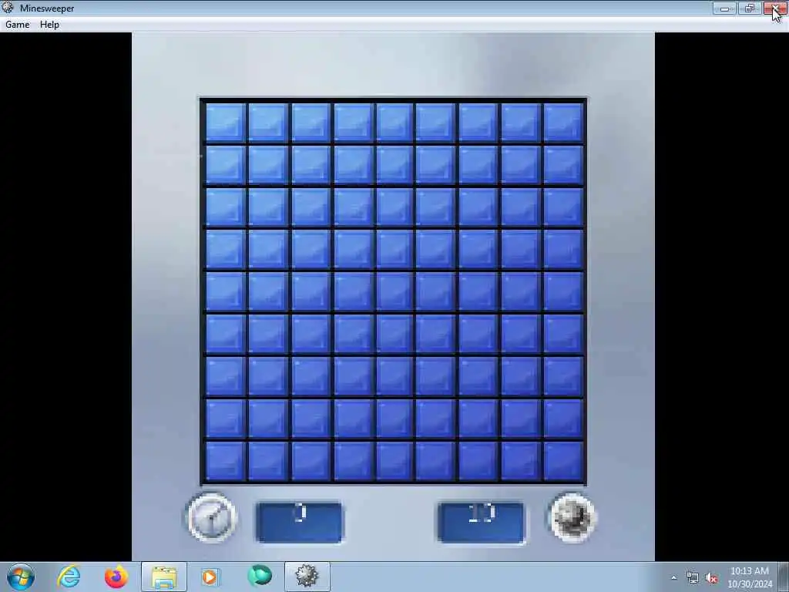Reveal the third tile in the third row
This screenshot has width=789, height=592.
coord(311,207)
